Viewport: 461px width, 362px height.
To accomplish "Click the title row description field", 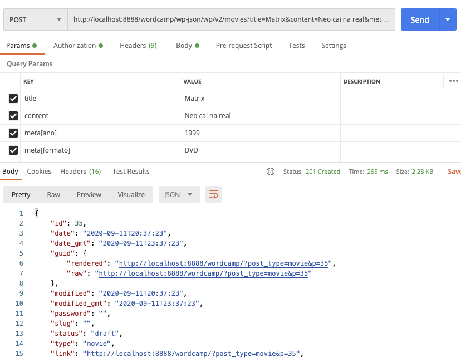I will point(401,99).
